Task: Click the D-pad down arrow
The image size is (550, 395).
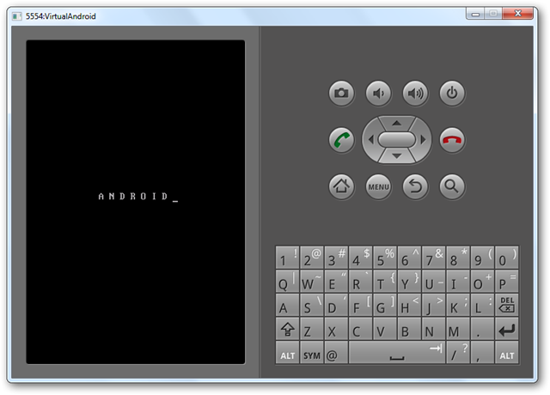Action: (x=397, y=156)
